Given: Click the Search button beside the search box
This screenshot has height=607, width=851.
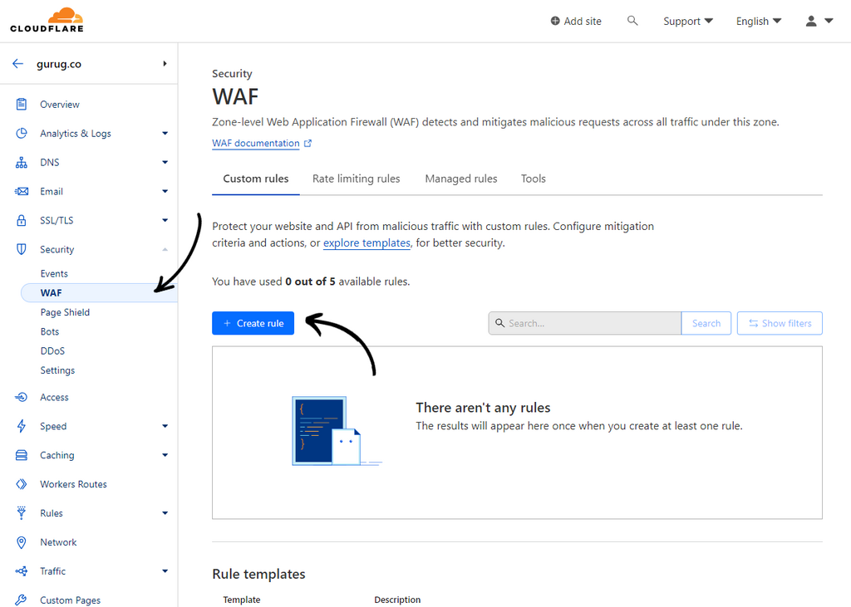Looking at the screenshot, I should 706,323.
